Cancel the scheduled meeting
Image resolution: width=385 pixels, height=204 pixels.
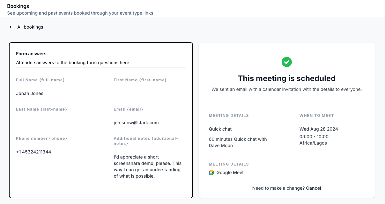coord(314,188)
